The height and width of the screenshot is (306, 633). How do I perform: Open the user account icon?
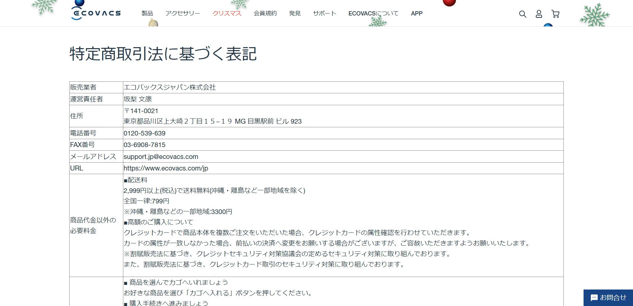[539, 14]
